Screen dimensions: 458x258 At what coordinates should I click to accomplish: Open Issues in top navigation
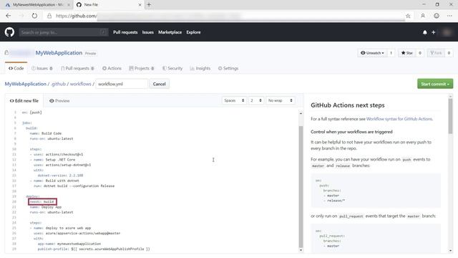pos(148,32)
